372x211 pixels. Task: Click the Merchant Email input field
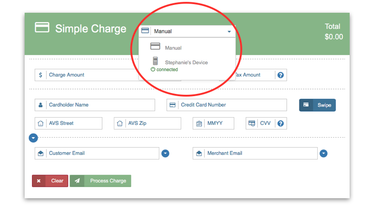pyautogui.click(x=260, y=154)
